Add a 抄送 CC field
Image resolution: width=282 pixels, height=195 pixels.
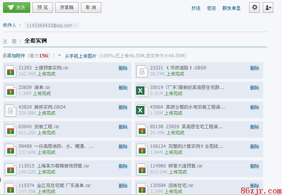point(196,8)
